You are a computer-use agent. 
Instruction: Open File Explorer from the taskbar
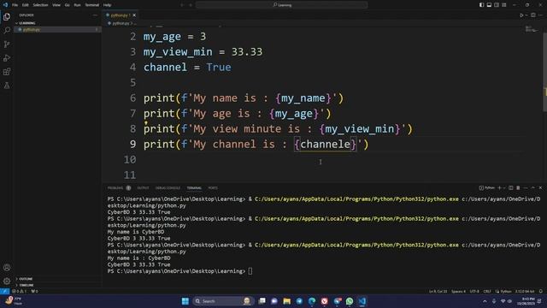click(287, 301)
